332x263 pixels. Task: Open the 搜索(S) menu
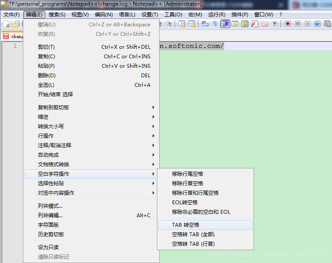click(57, 15)
